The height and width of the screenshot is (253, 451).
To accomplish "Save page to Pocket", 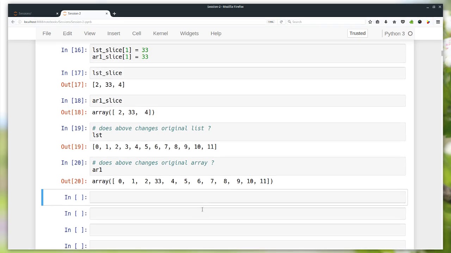I will click(x=403, y=22).
